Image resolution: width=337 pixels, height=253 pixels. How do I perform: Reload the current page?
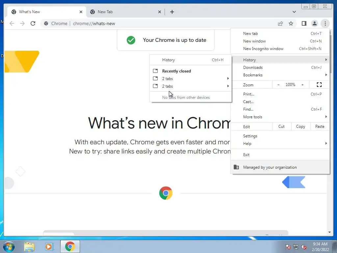pyautogui.click(x=33, y=23)
